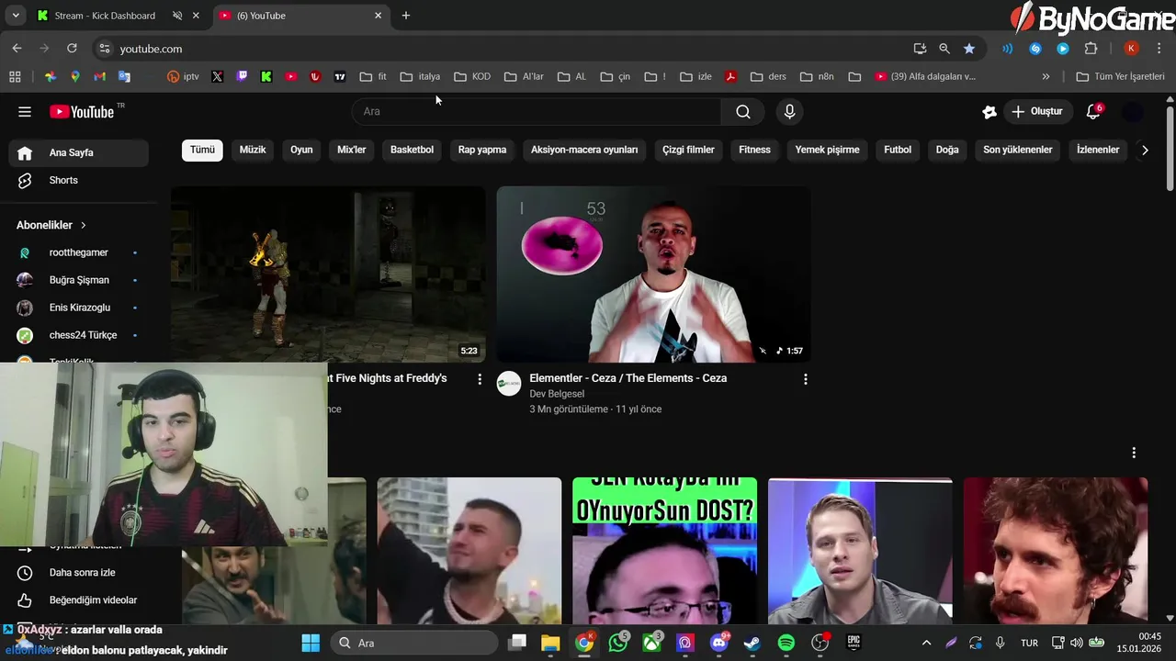Screen dimensions: 1176x661
Task: Open Beğendiğim videolar list
Action: (x=79, y=600)
